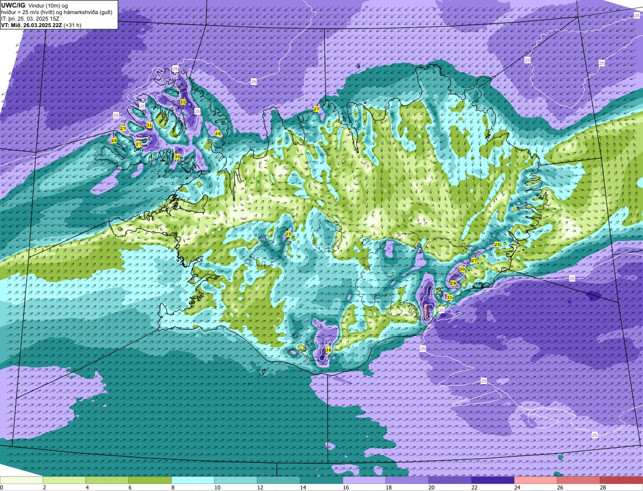Click the yellow "29" gust label
This screenshot has width=643, height=491.
(453, 283)
